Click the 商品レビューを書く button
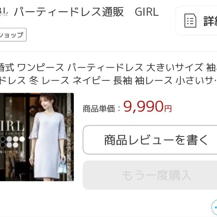 [150, 140]
